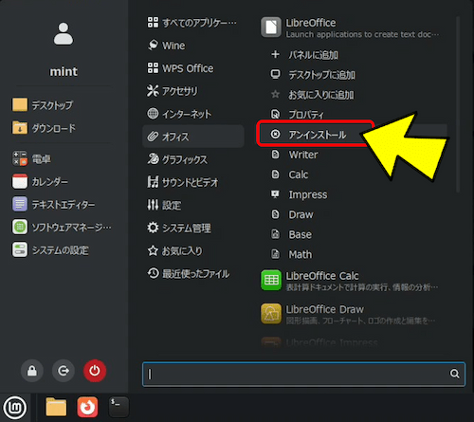Image resolution: width=474 pixels, height=422 pixels.
Task: Launch the カレンダー app
Action: pyautogui.click(x=40, y=182)
